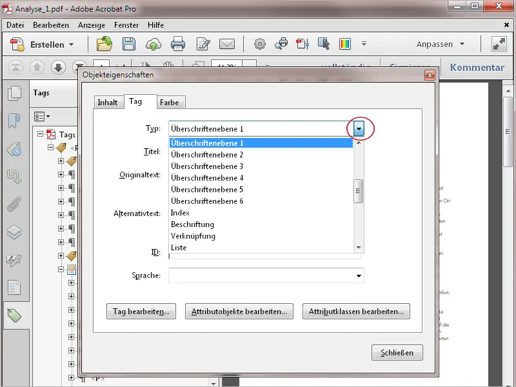Viewport: 516px width, 387px height.
Task: Collapse the list tag tree node
Action: pyautogui.click(x=61, y=269)
